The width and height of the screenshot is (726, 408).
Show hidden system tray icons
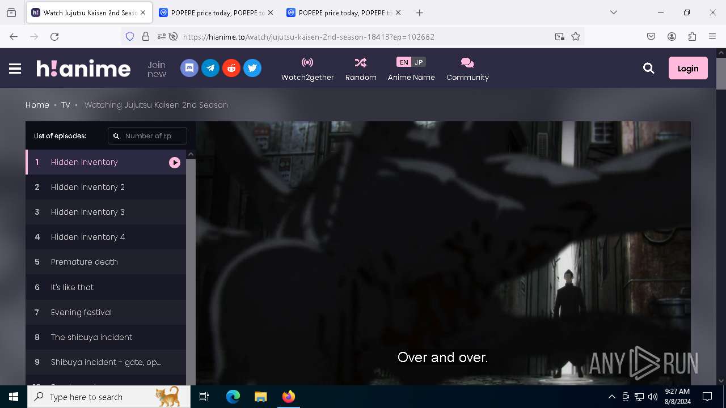(x=611, y=397)
